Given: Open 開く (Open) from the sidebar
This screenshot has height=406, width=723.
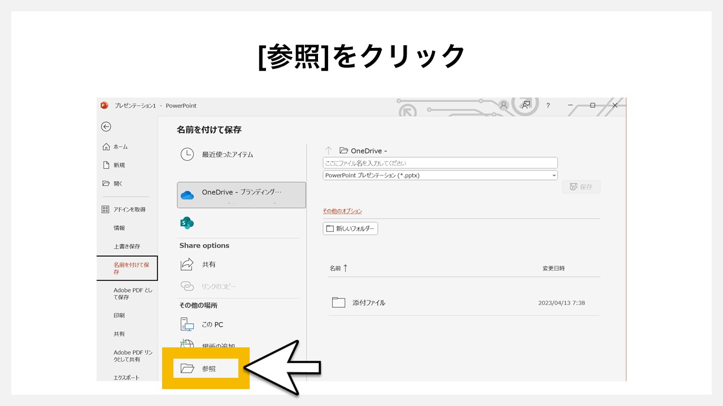Looking at the screenshot, I should 119,183.
